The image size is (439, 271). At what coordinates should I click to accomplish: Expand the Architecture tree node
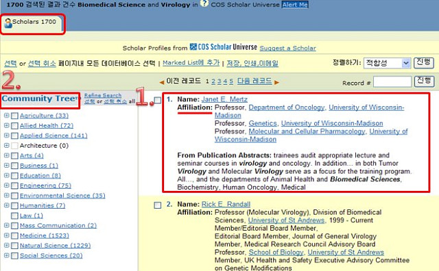(x=6, y=146)
